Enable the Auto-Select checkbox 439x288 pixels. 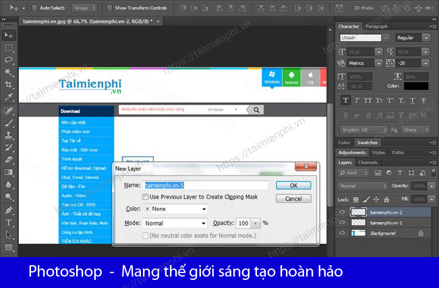[34, 8]
